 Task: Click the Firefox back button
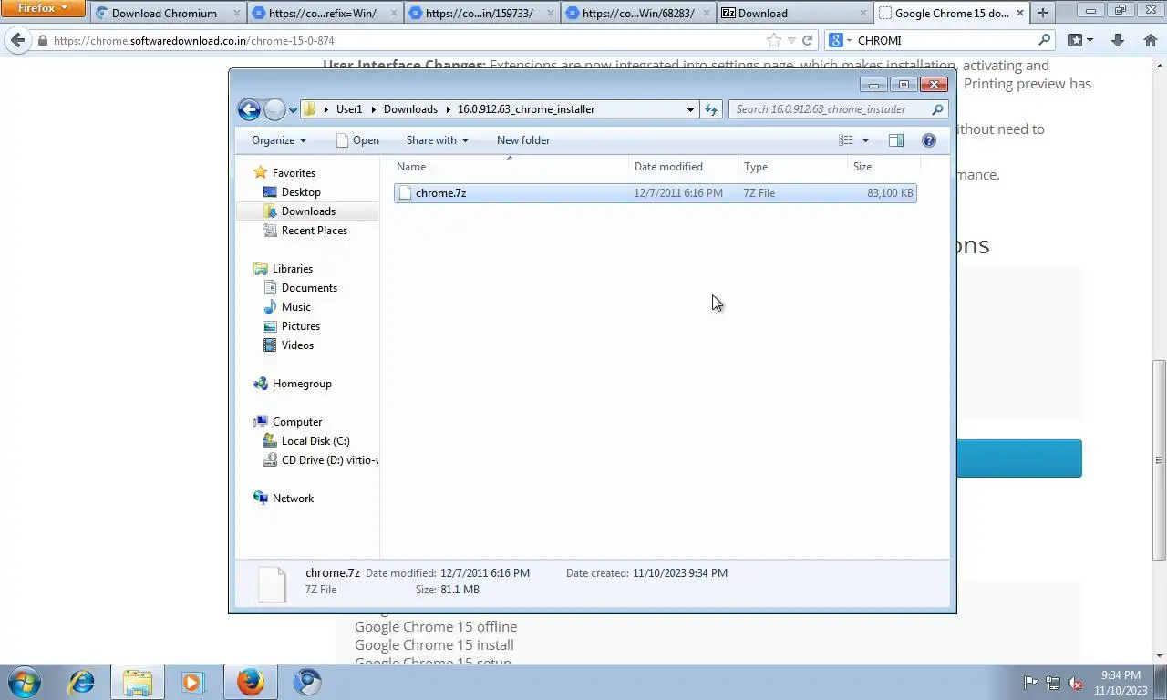pyautogui.click(x=17, y=40)
